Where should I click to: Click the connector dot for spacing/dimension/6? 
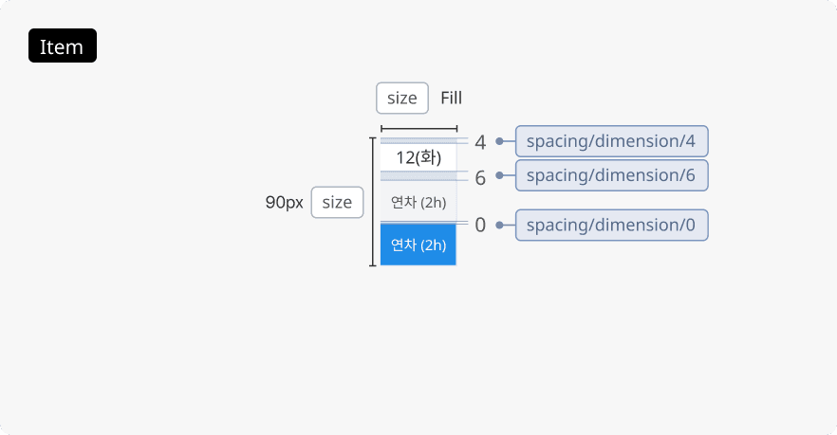(x=499, y=175)
